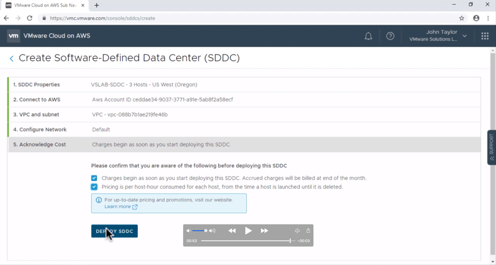
Task: Uncheck the charges begin acknowledgement checkbox
Action: [x=94, y=178]
